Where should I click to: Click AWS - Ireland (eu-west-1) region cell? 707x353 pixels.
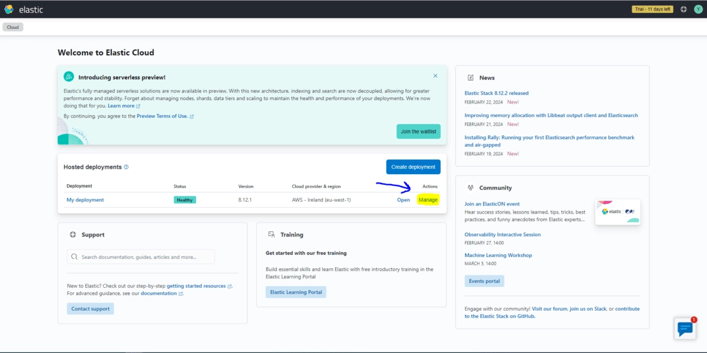pyautogui.click(x=321, y=200)
